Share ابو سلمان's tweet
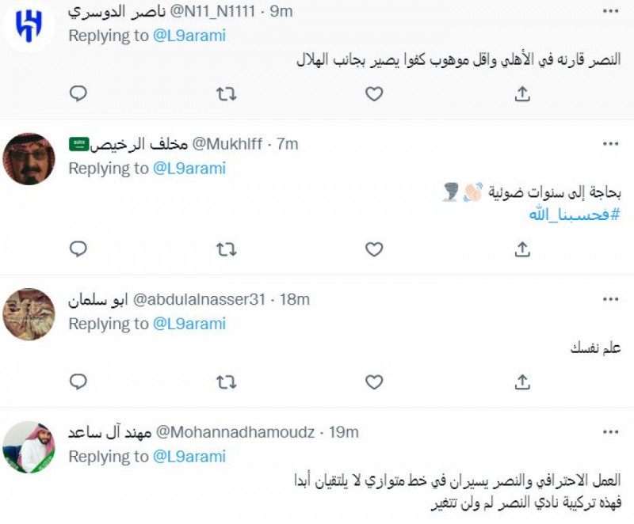Viewport: 634px width, 524px height. pos(521,381)
